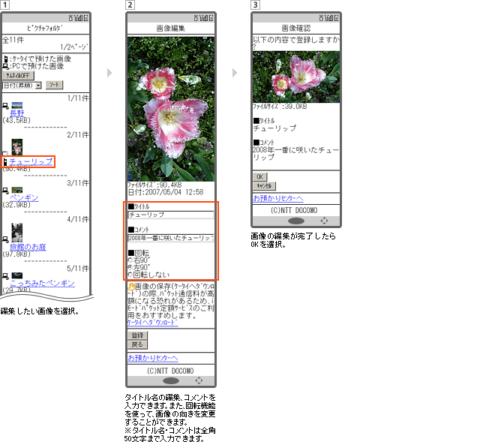Click the oval center key on 画像編集 phone
The width and height of the screenshot is (486, 442).
171,380
